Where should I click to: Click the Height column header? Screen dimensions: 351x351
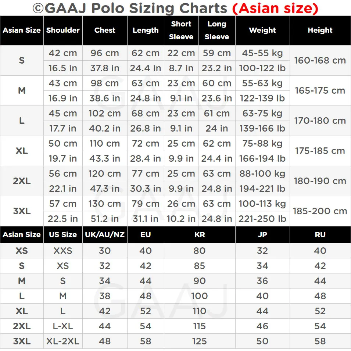point(320,31)
